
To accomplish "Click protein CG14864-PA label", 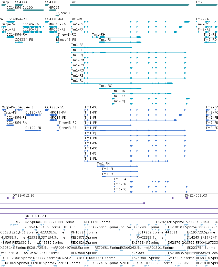I will (x=17, y=123).
